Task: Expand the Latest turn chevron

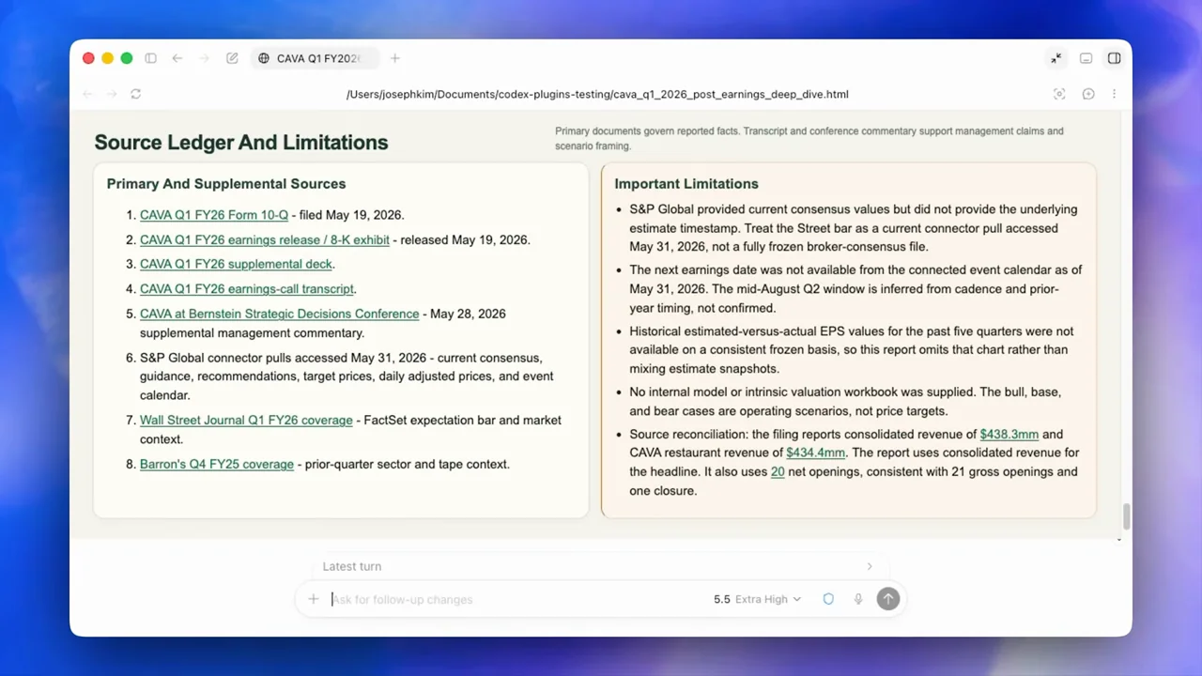Action: [x=870, y=566]
